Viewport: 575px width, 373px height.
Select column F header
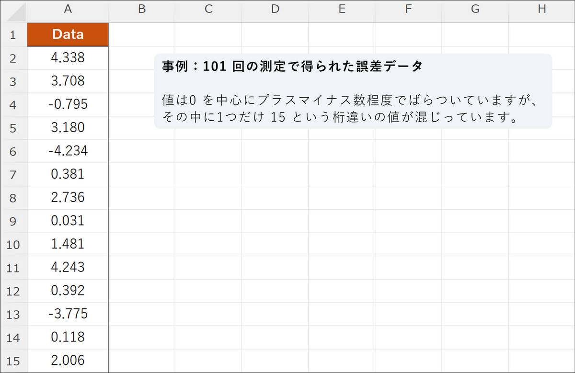coord(408,9)
